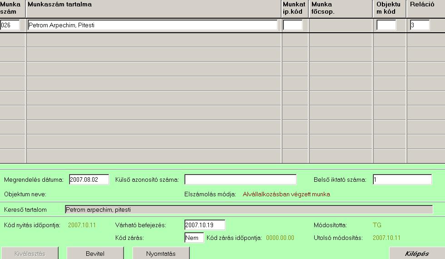This screenshot has width=445, height=259.
Task: Click the Kód zárás időpontja value 0000.00.00
Action: 280,238
